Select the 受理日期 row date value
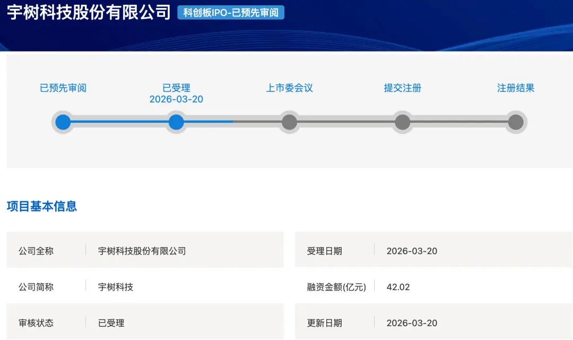The image size is (573, 340). tap(412, 251)
